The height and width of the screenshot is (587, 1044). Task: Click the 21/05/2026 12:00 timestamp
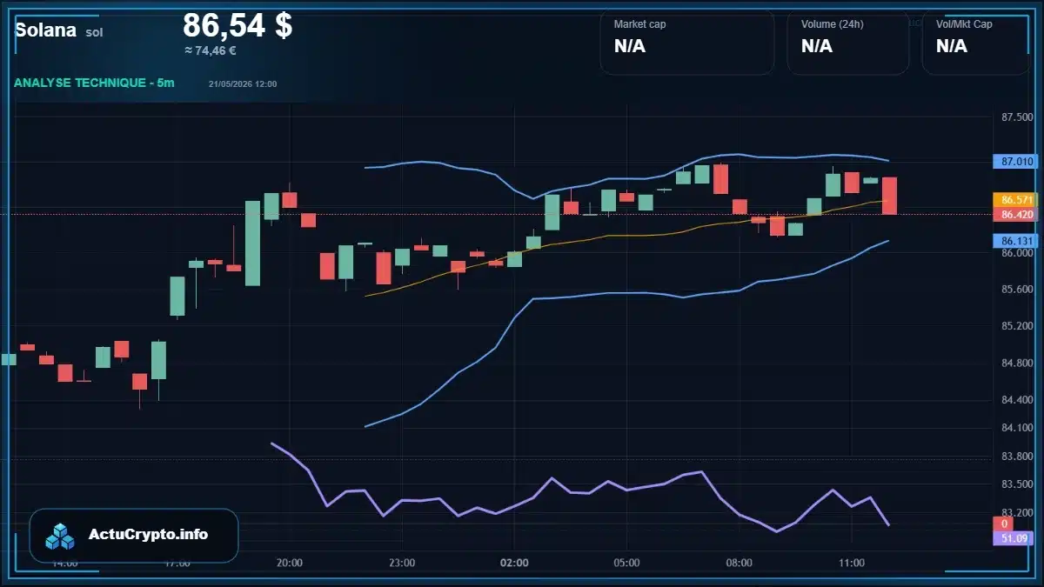tap(243, 84)
